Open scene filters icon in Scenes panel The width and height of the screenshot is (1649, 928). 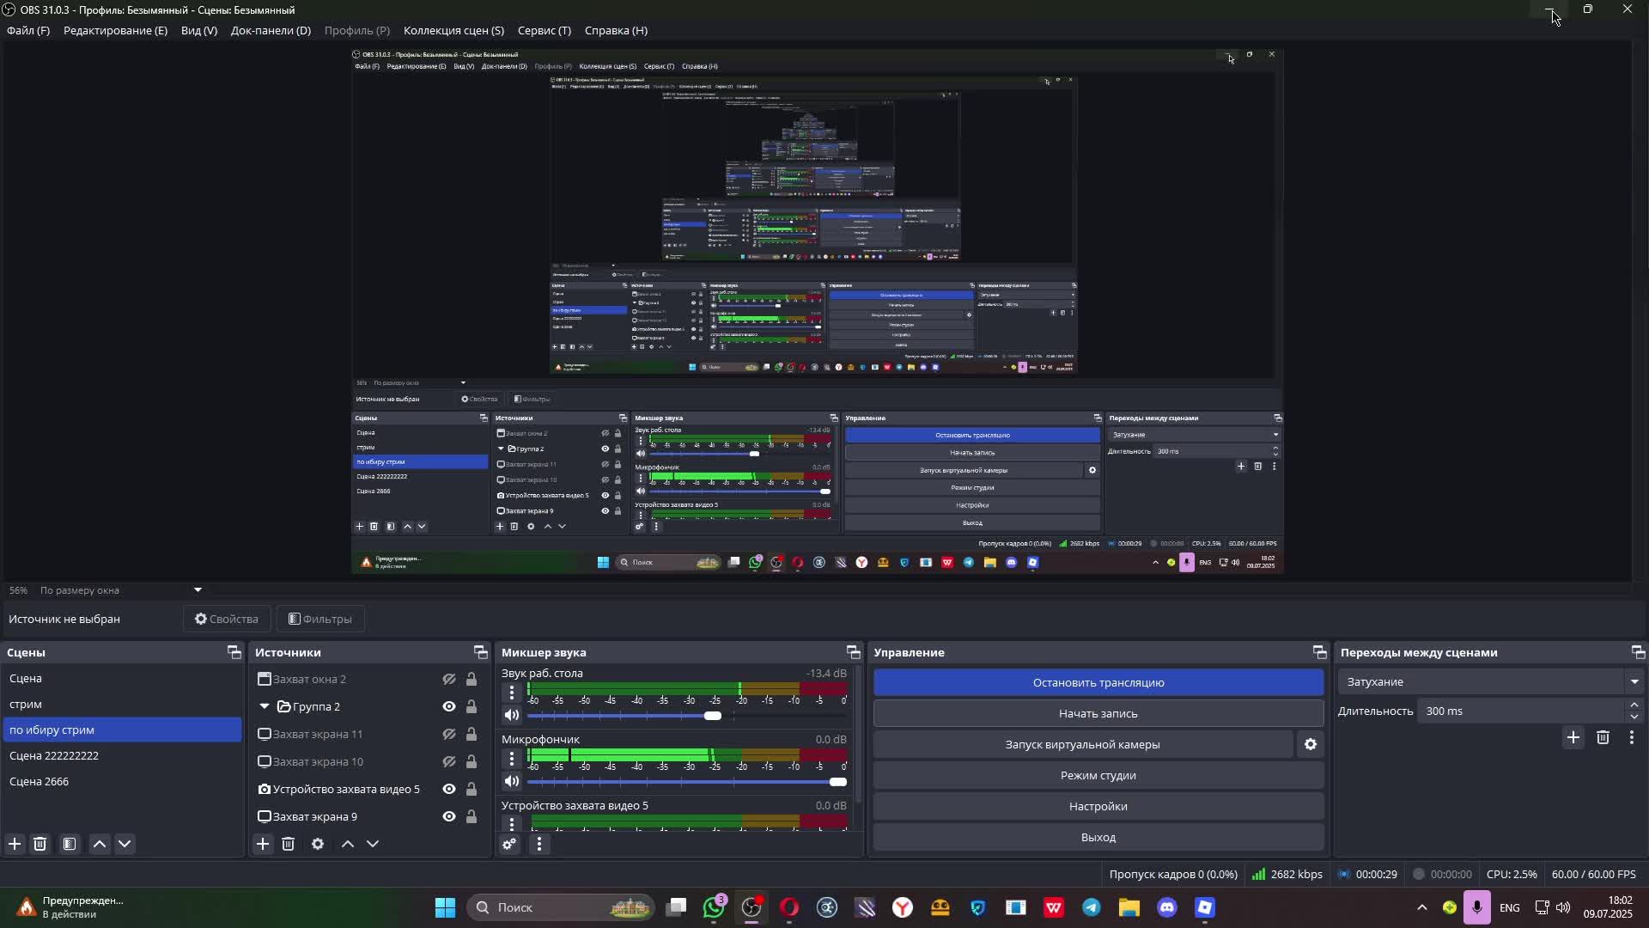point(70,845)
